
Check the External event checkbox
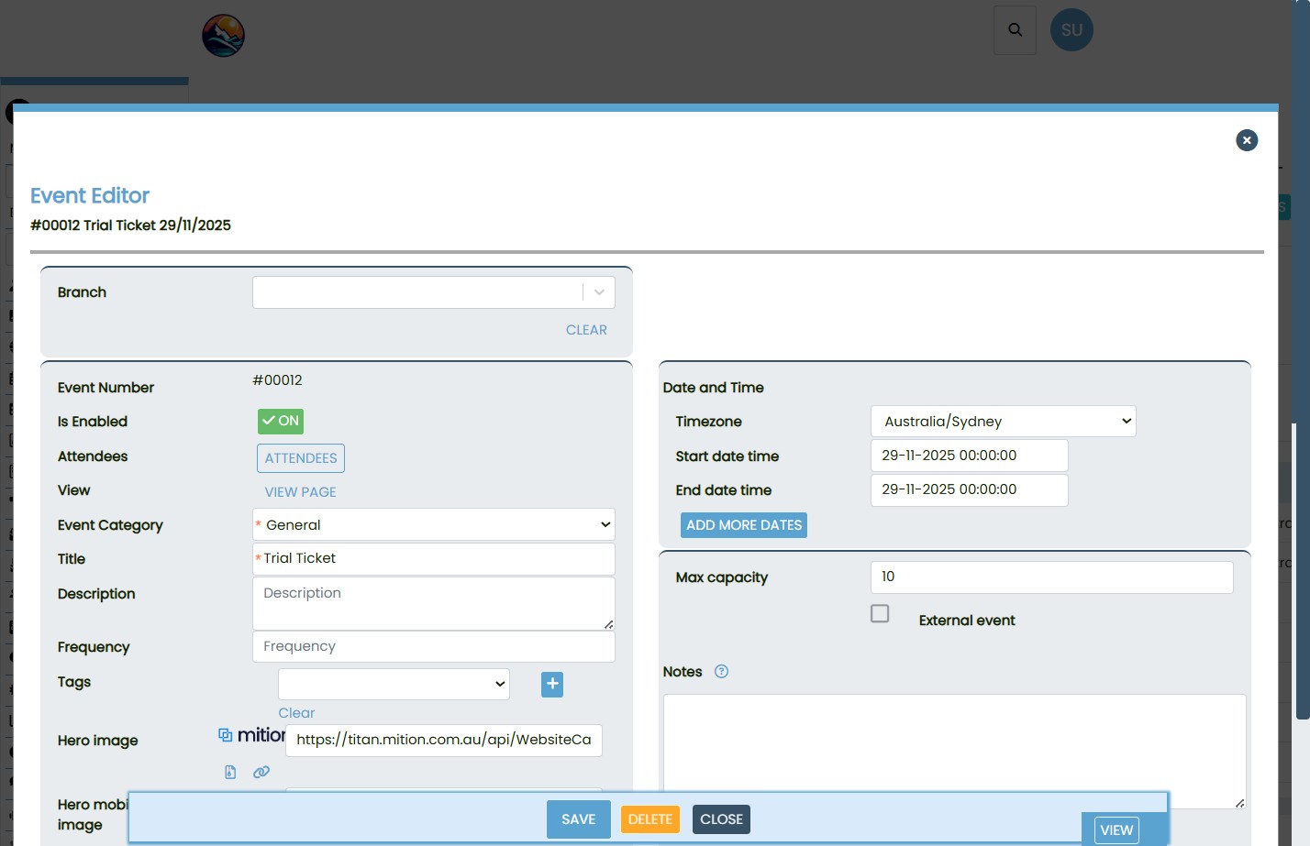click(880, 614)
